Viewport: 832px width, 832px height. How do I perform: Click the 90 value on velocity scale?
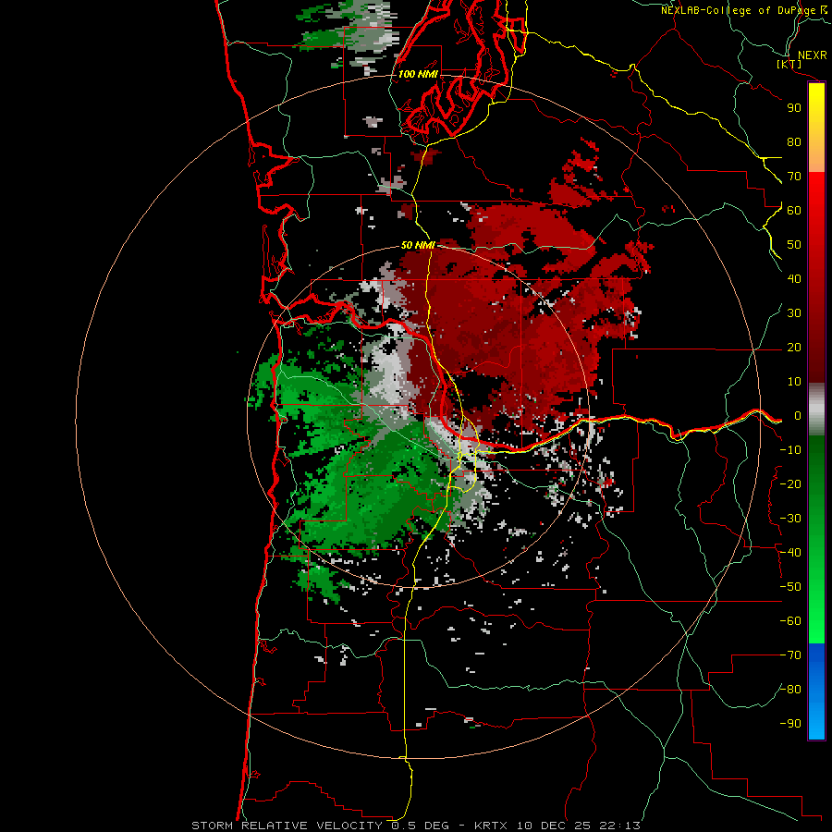tap(794, 108)
